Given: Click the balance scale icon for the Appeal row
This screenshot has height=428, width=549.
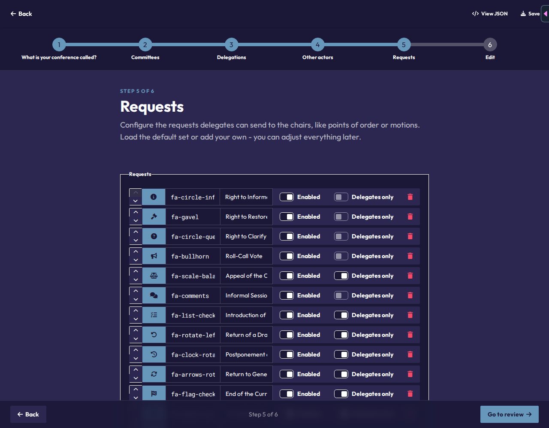Looking at the screenshot, I should point(154,276).
